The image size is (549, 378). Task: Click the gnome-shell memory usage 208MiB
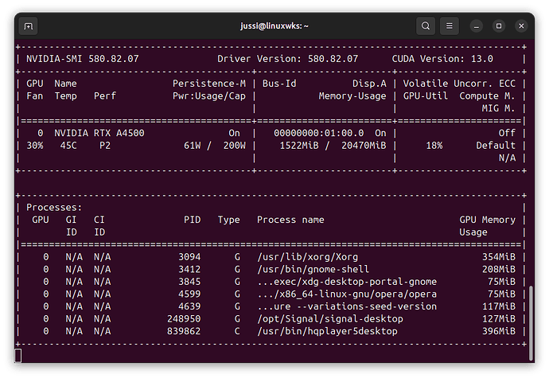click(x=499, y=269)
